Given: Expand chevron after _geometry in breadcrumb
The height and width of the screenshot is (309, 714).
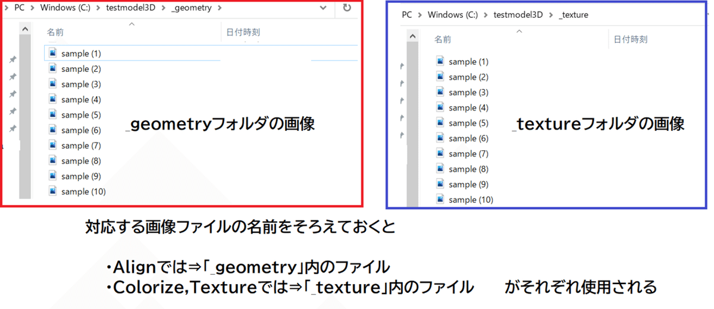Looking at the screenshot, I should (x=219, y=8).
